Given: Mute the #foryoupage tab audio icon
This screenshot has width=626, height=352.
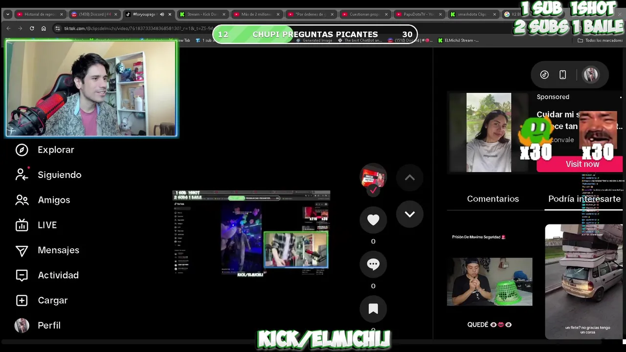Looking at the screenshot, I should tap(162, 14).
